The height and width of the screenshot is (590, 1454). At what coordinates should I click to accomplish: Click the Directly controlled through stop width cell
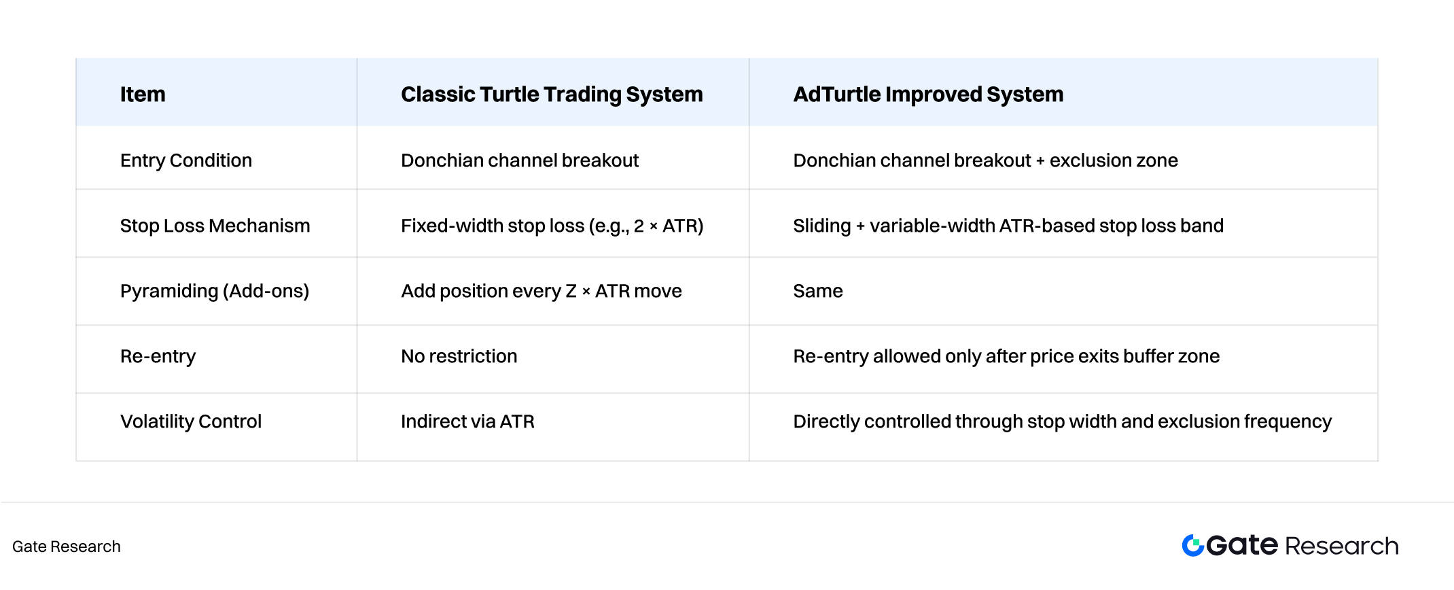[1063, 421]
